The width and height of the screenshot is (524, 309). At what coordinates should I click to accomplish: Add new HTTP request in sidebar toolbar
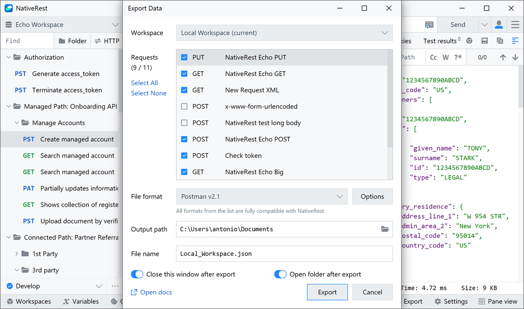click(x=107, y=41)
